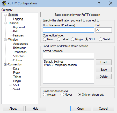Set close window on exit to Always
Image resolution: width=117 pixels, height=113 pixels.
click(45, 95)
